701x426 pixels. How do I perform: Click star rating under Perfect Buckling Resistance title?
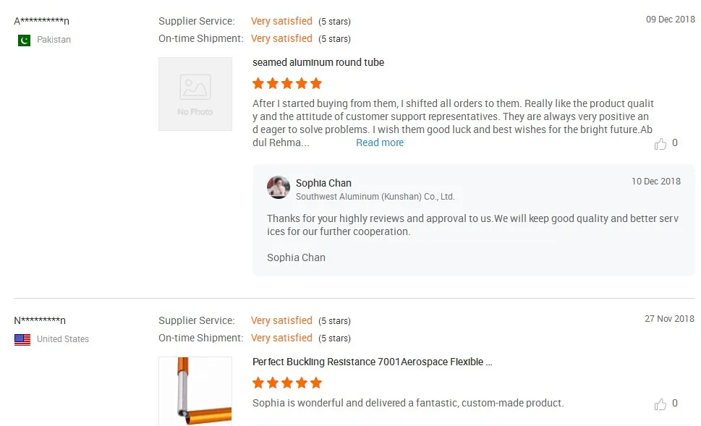coord(287,383)
